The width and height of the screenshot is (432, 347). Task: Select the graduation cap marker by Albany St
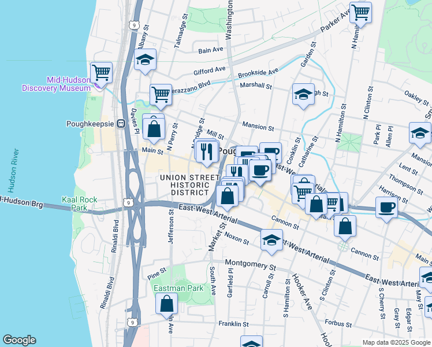[145, 60]
